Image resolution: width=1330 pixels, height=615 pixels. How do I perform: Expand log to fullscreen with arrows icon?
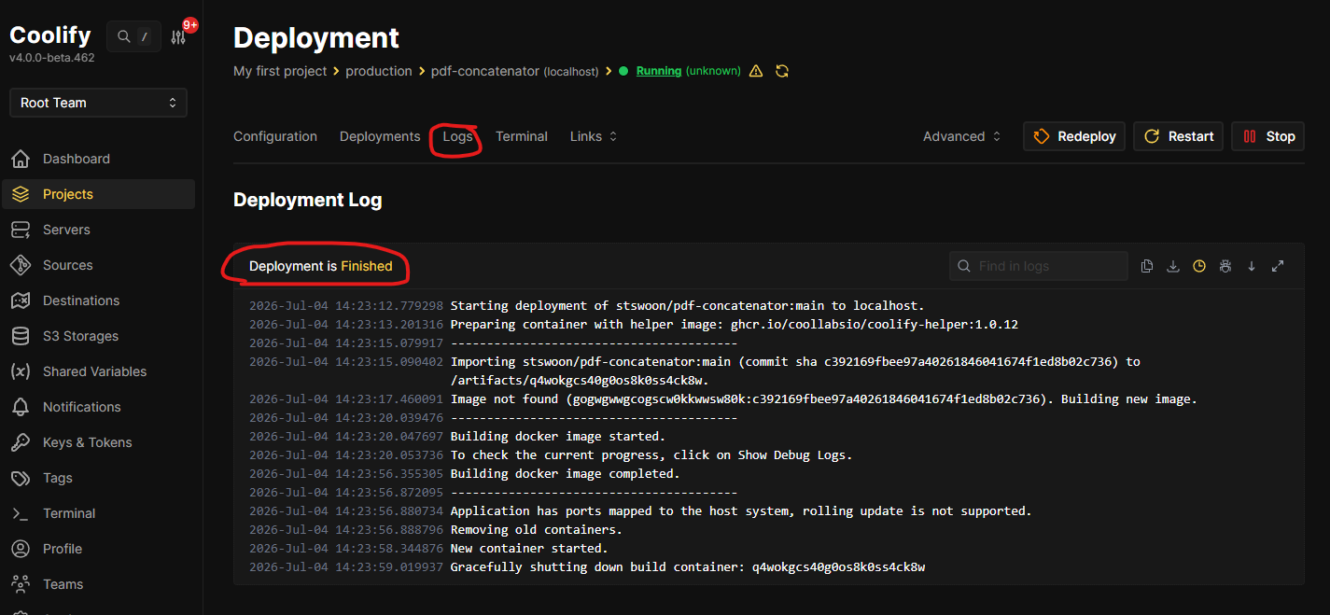(1278, 266)
